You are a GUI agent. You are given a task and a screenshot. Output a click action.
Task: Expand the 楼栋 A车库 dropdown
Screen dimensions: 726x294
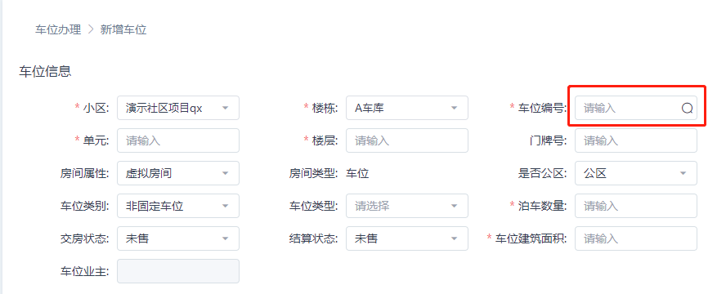pyautogui.click(x=454, y=108)
